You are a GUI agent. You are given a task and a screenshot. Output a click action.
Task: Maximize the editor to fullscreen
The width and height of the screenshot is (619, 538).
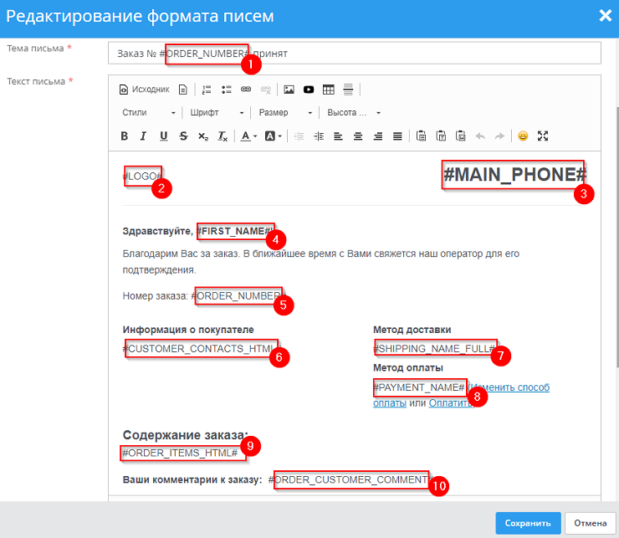(x=543, y=136)
